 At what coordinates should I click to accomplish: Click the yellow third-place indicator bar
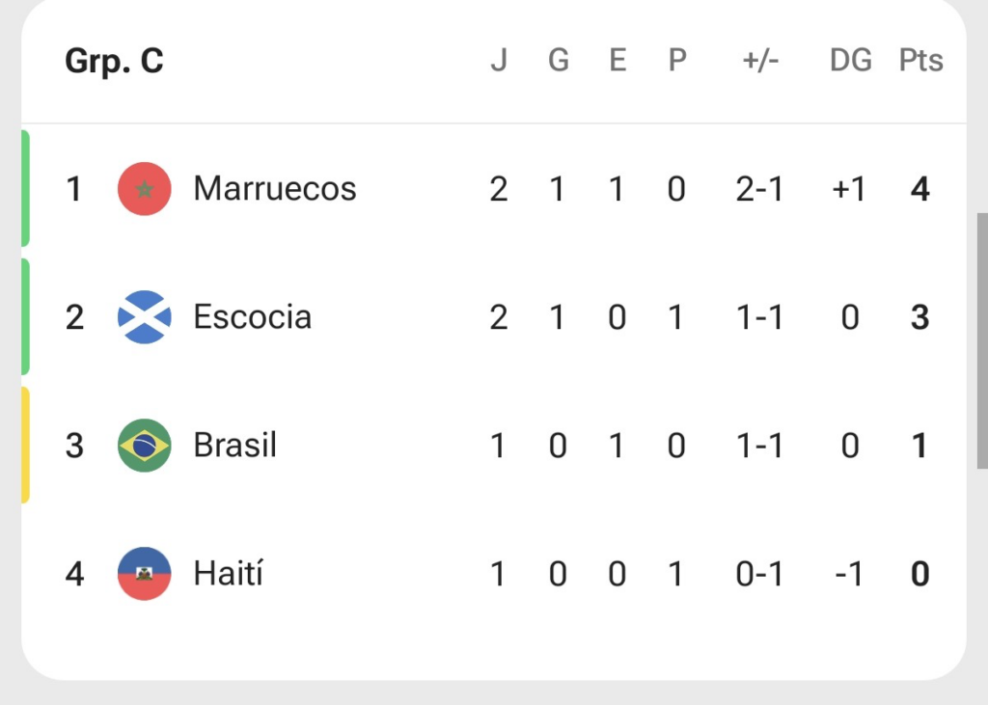click(x=25, y=446)
